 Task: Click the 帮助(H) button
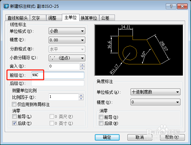[172, 137]
